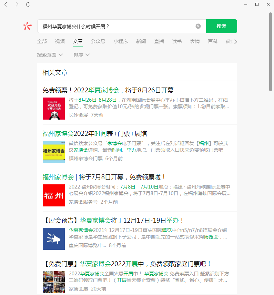Open article 免费领票！2022华夏家博会，将于8月26日开幕
The width and height of the screenshot is (274, 295).
(x=108, y=90)
